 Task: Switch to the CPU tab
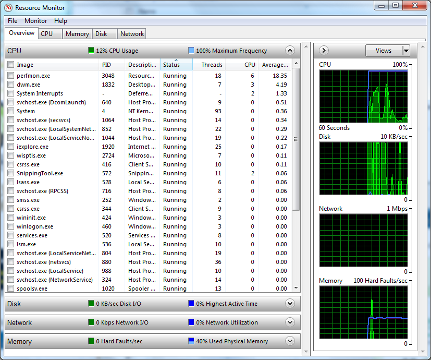point(50,34)
